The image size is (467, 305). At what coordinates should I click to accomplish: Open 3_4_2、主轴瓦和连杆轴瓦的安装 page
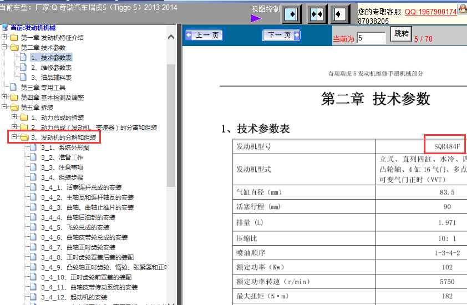(87, 197)
